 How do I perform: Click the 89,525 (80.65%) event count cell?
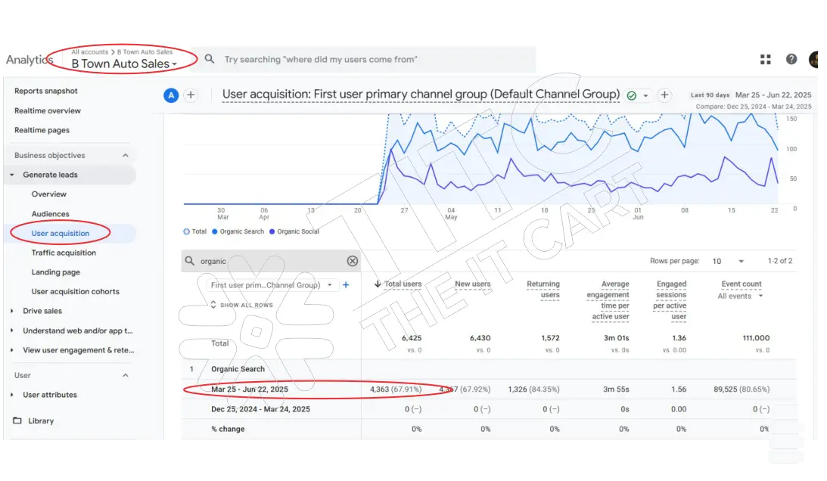pyautogui.click(x=742, y=389)
